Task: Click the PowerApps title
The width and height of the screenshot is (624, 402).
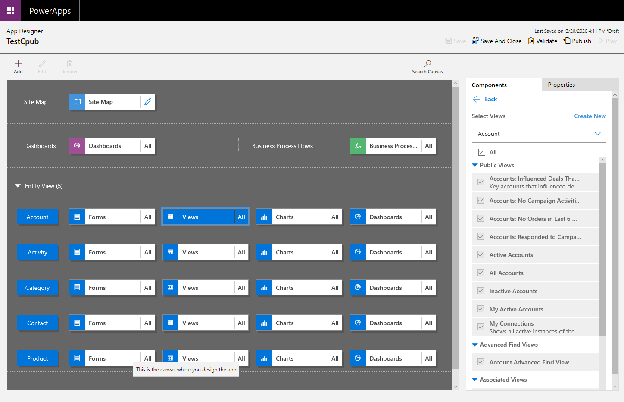Action: click(x=50, y=11)
